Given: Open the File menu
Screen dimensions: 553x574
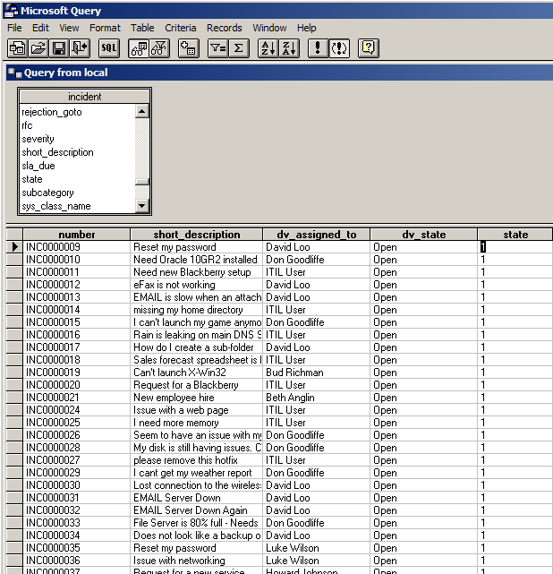Looking at the screenshot, I should [14, 28].
